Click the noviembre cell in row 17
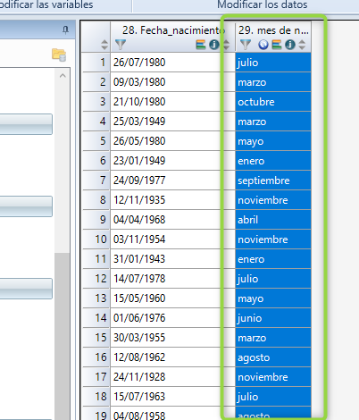 pyautogui.click(x=273, y=377)
